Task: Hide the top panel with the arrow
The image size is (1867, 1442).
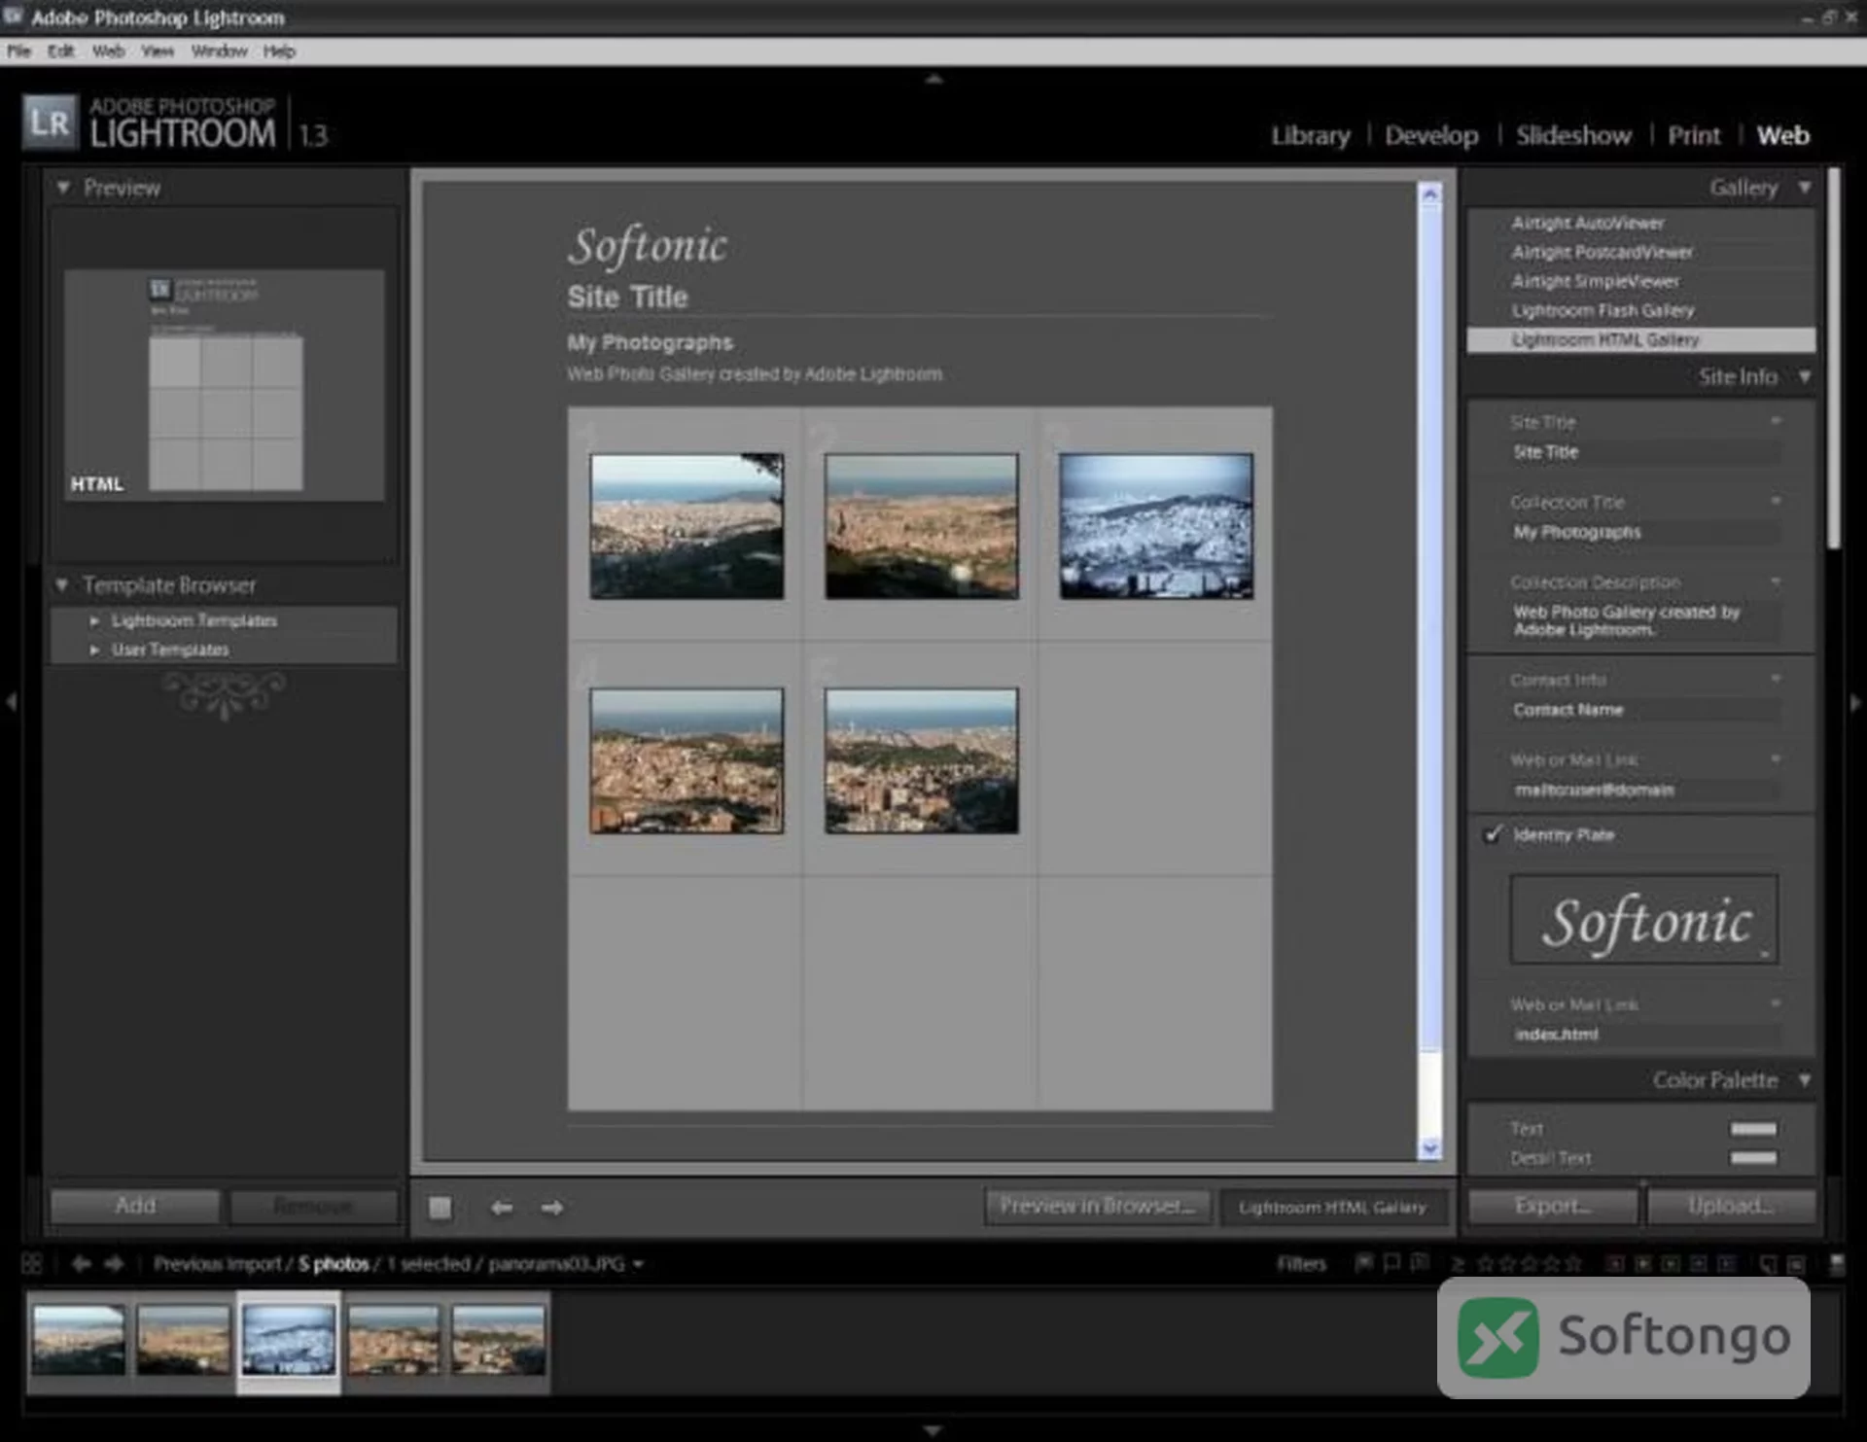Action: (x=933, y=79)
